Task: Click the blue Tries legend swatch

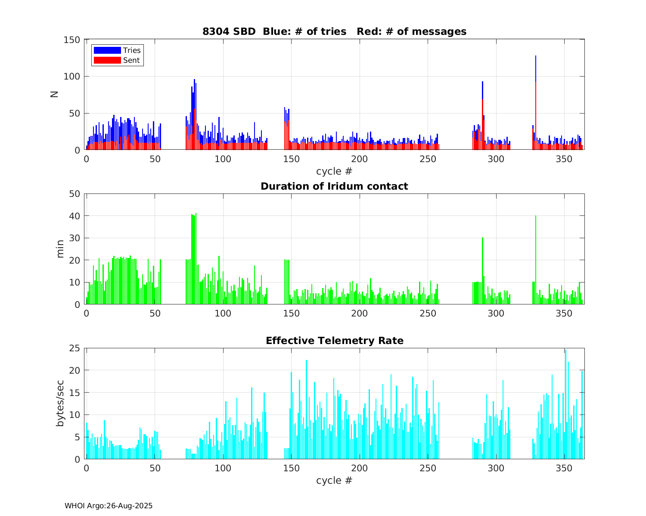Action: pos(107,50)
